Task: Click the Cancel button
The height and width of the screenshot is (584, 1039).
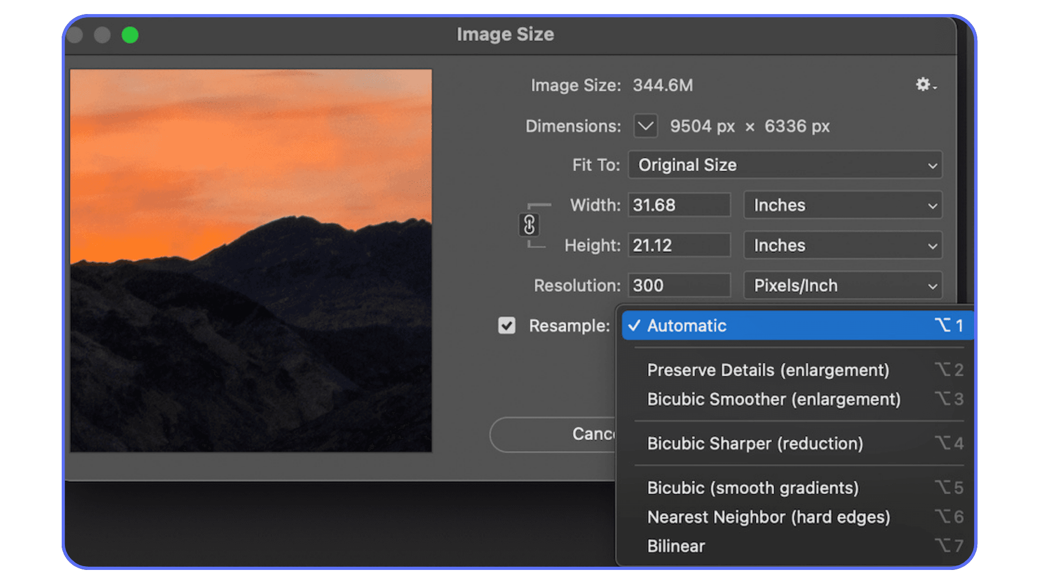Action: (553, 434)
